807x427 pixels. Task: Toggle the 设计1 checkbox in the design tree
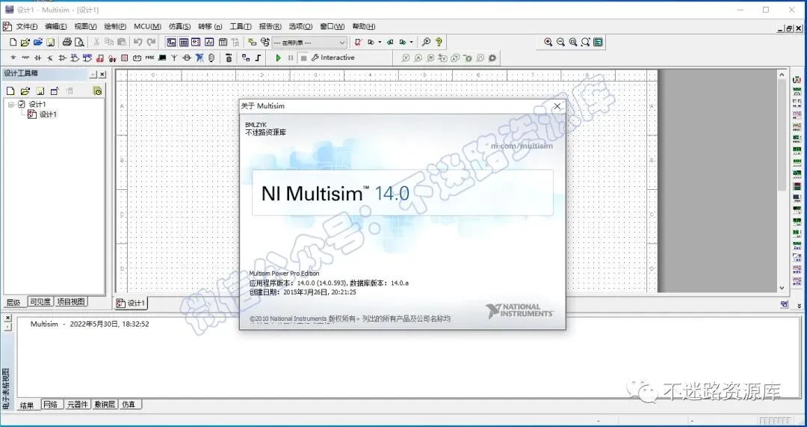tap(21, 104)
